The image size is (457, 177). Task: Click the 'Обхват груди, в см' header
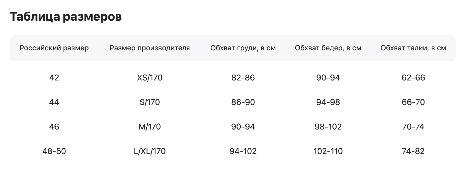[x=243, y=48]
